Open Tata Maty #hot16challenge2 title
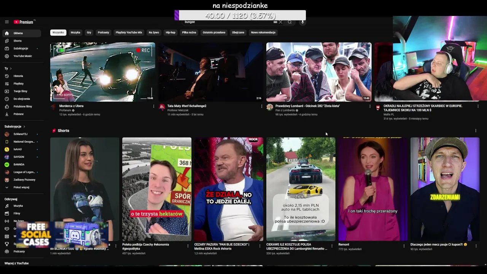 pos(187,106)
